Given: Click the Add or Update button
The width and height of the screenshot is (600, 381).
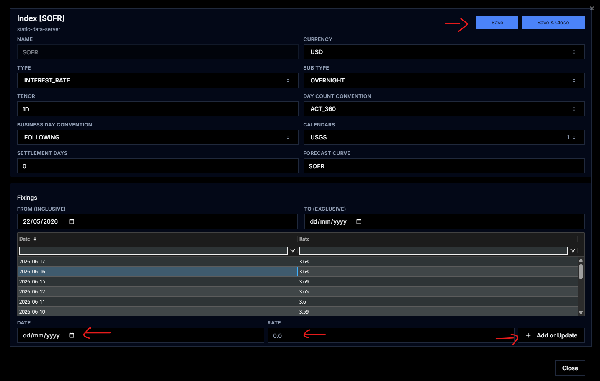Looking at the screenshot, I should tap(551, 335).
